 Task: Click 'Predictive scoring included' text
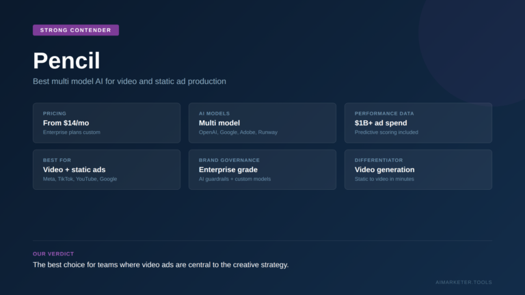click(x=386, y=132)
